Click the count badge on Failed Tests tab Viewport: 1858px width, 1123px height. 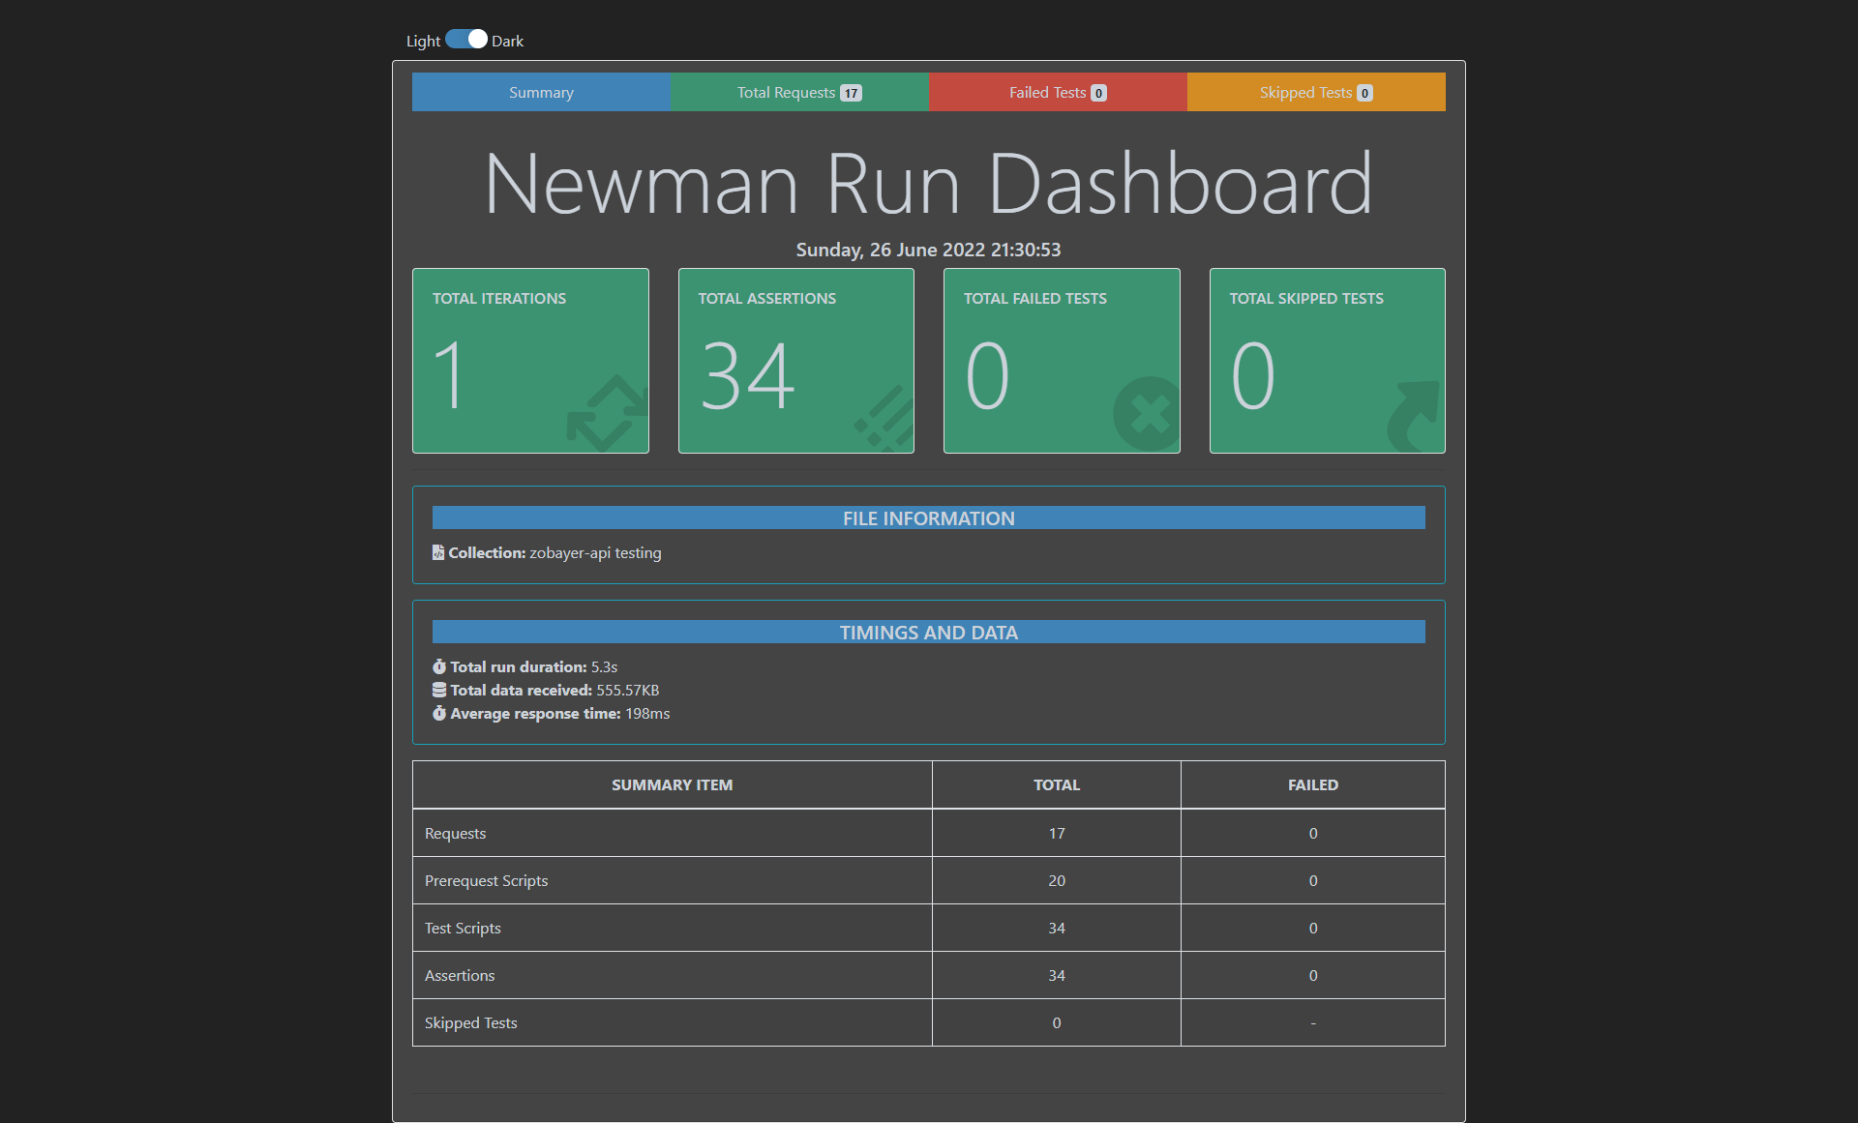point(1098,92)
